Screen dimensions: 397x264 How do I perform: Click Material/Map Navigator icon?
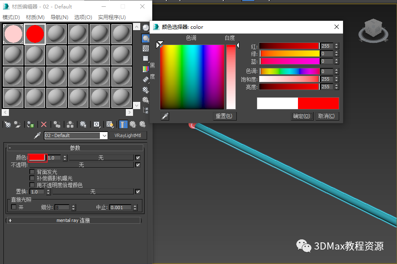(146, 110)
